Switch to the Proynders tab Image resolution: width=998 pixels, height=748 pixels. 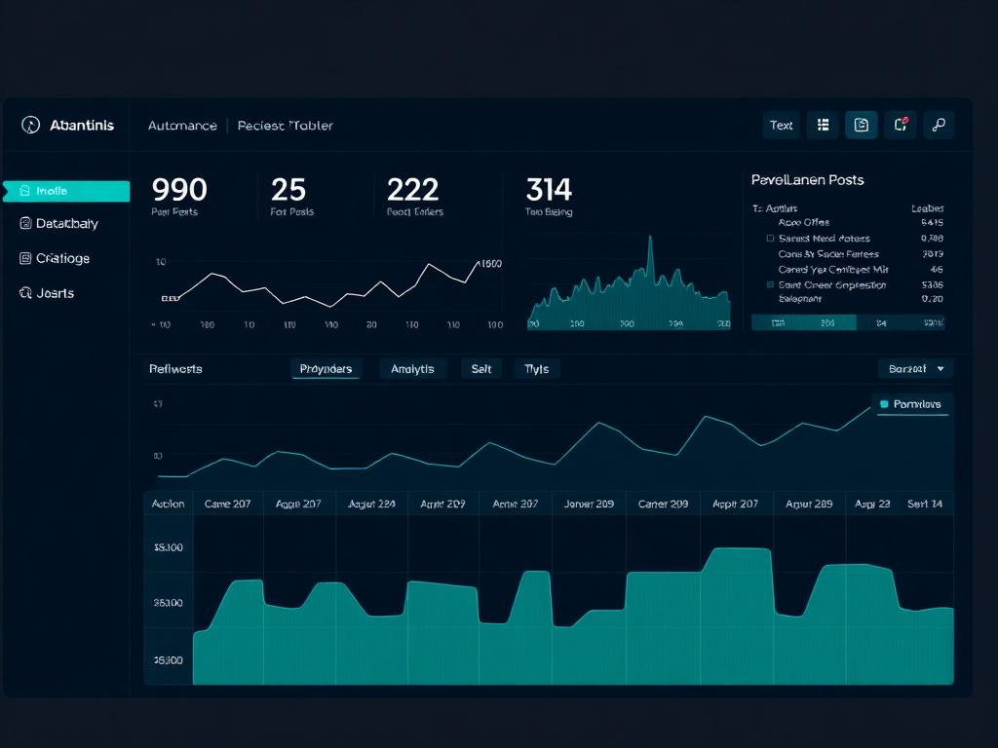[x=326, y=369]
